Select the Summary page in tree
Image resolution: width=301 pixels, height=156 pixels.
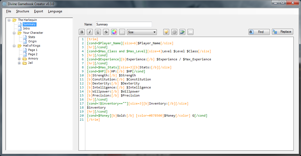coord(29,24)
